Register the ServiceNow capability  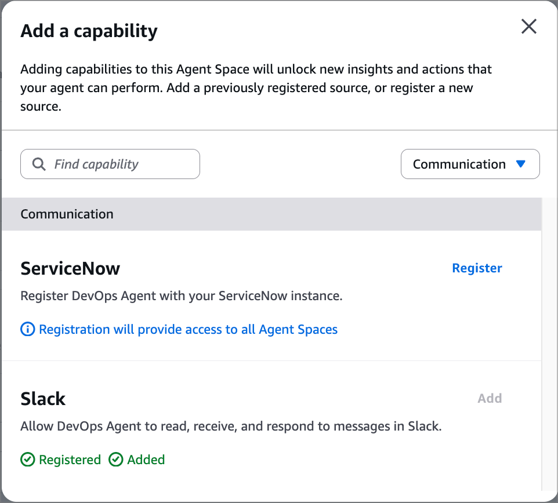pyautogui.click(x=477, y=268)
